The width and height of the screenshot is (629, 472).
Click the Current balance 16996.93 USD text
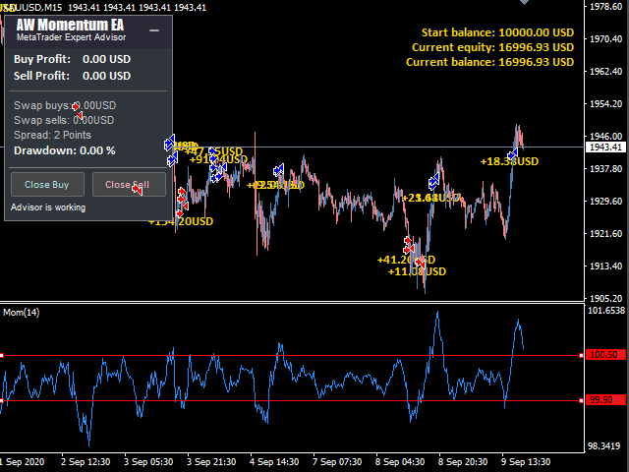(x=490, y=62)
